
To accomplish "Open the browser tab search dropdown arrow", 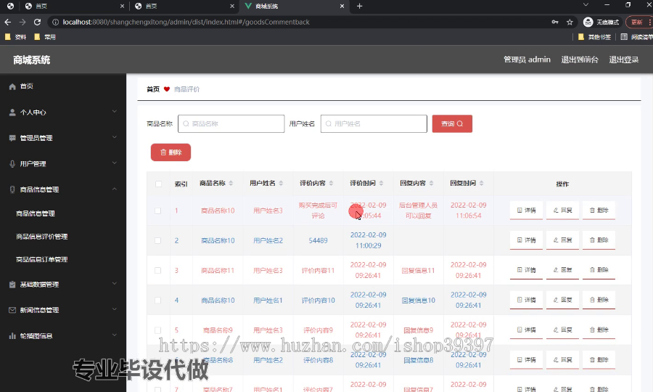I will 586,5.
